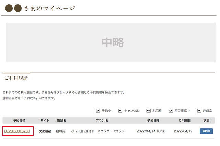Uncheck the 非成立 filter checkbox
220x146 pixels.
point(199,111)
